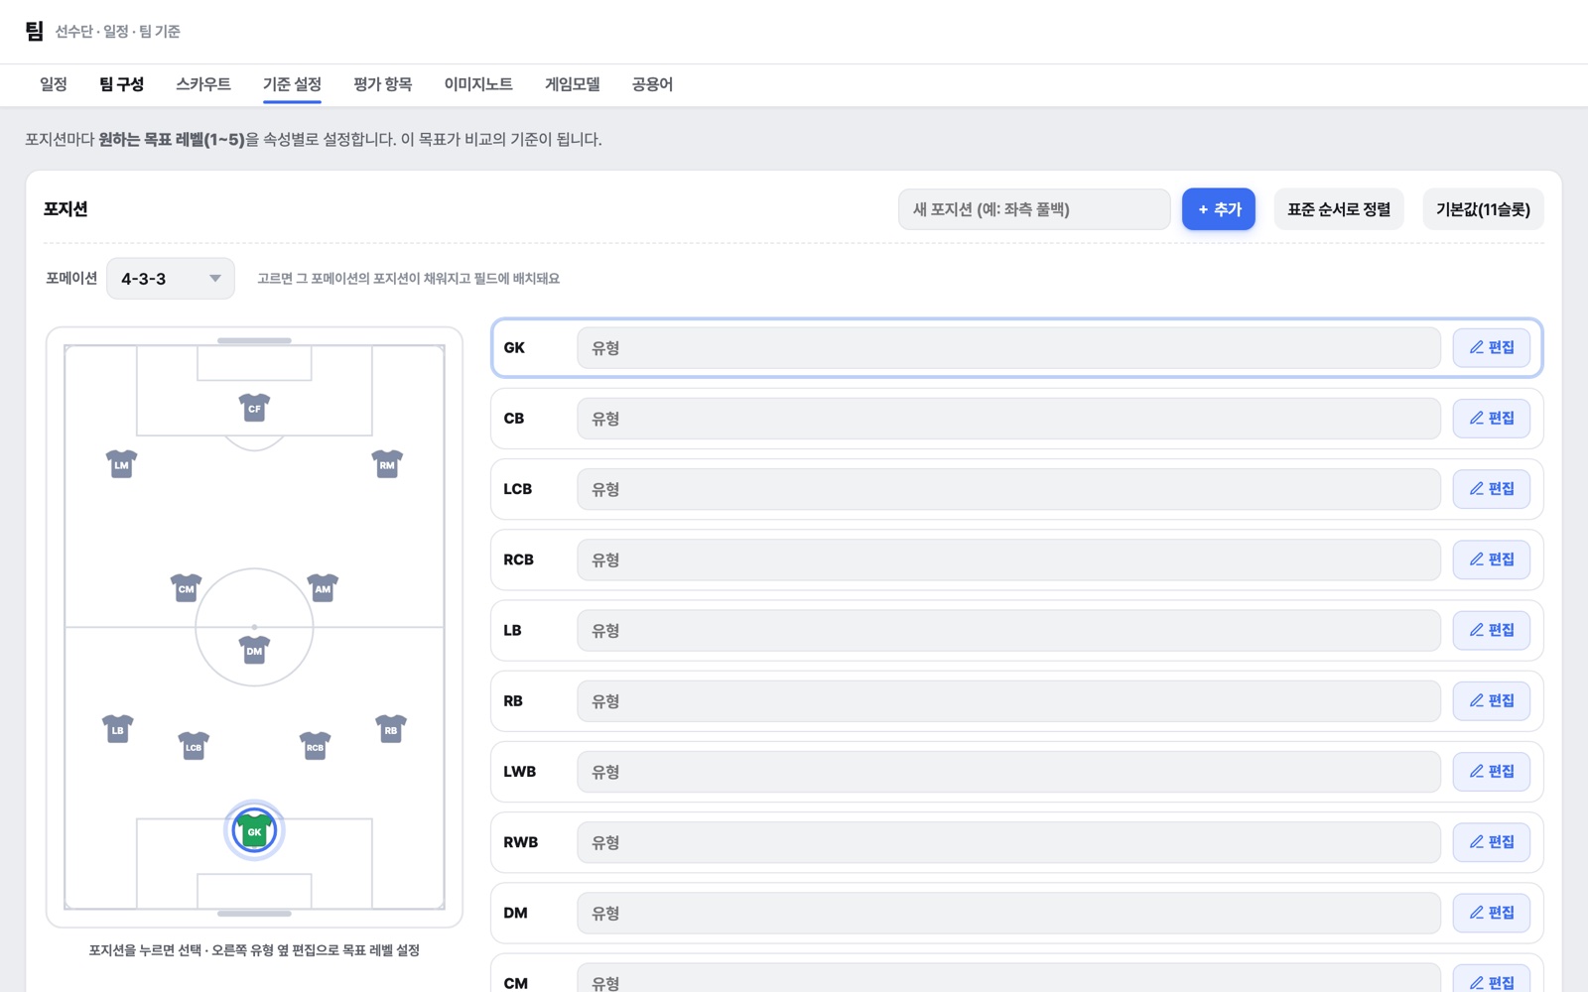1588x992 pixels.
Task: Focus the 유형 field in DM row
Action: coord(1008,913)
